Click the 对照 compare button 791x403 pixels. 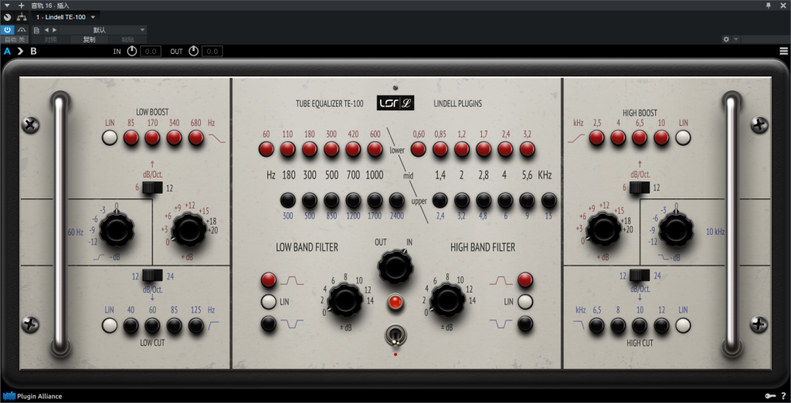(50, 39)
